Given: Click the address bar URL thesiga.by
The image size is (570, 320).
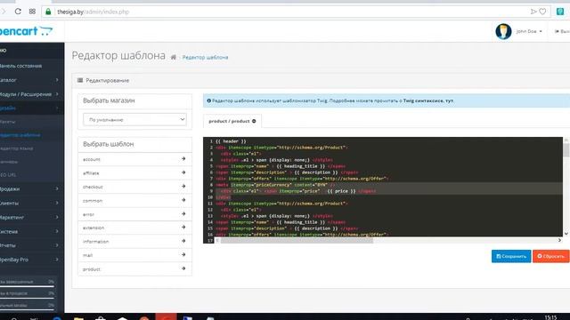Looking at the screenshot, I should click(x=93, y=12).
